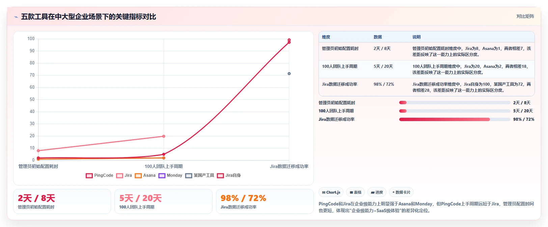Click the icon inside 进度 chip
The width and height of the screenshot is (548, 227).
coord(373,193)
